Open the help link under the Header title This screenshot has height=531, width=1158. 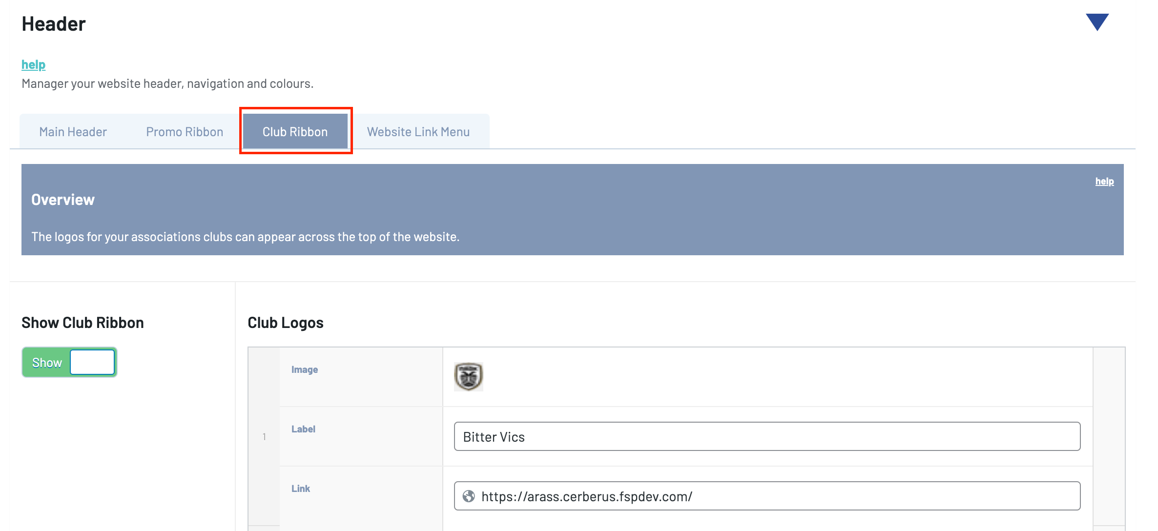point(33,64)
